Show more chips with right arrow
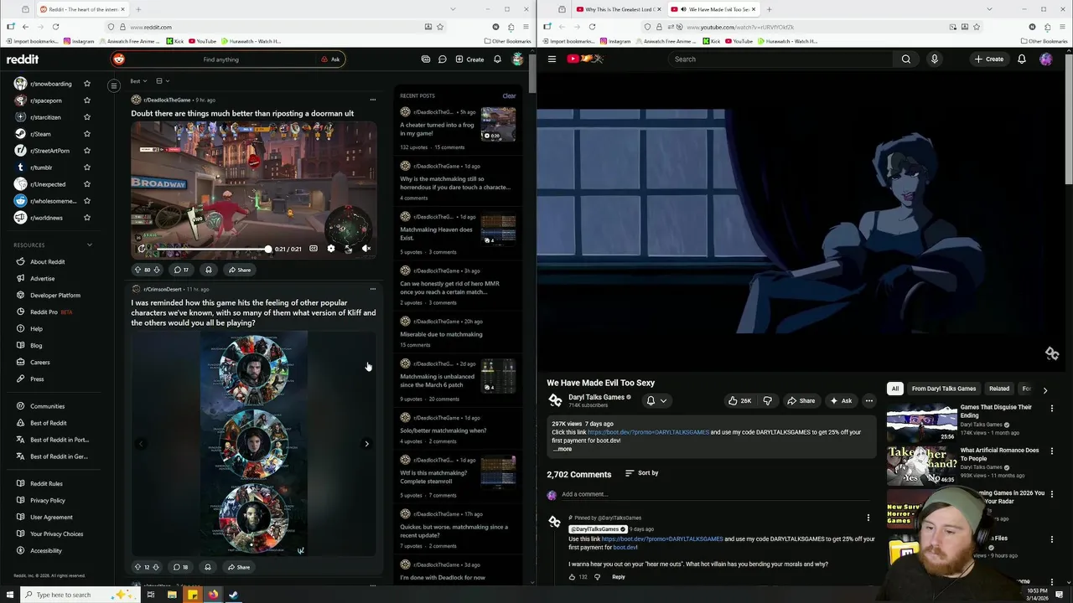The height and width of the screenshot is (603, 1073). tap(1044, 389)
